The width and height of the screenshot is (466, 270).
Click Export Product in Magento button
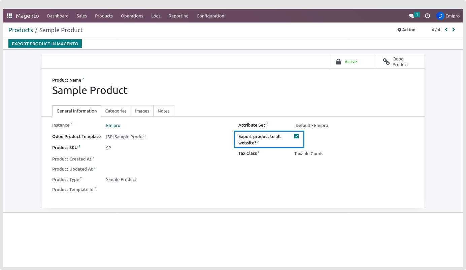pos(45,44)
